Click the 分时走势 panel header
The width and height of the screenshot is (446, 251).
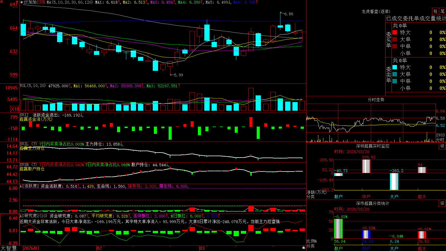376,100
